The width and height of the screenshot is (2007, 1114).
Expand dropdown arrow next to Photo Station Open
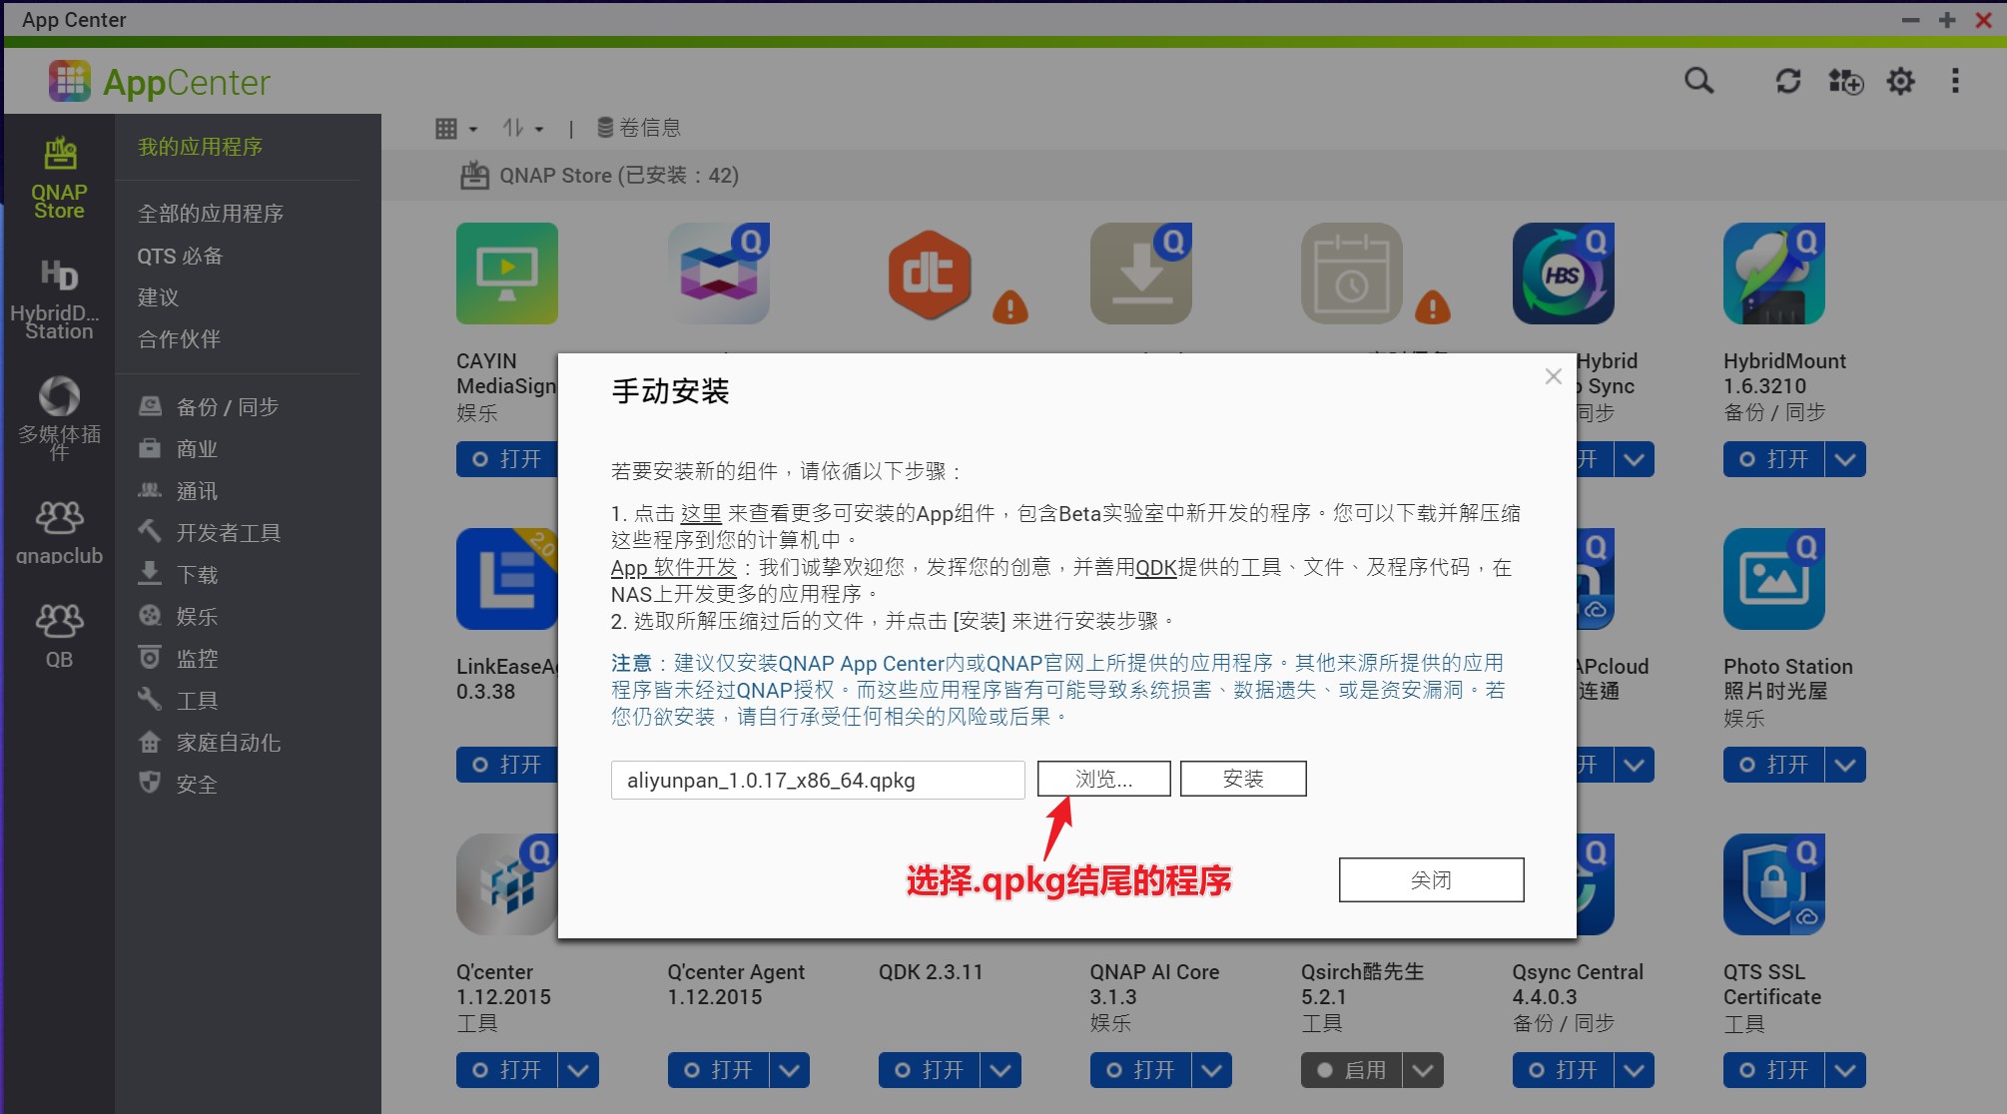coord(1845,765)
